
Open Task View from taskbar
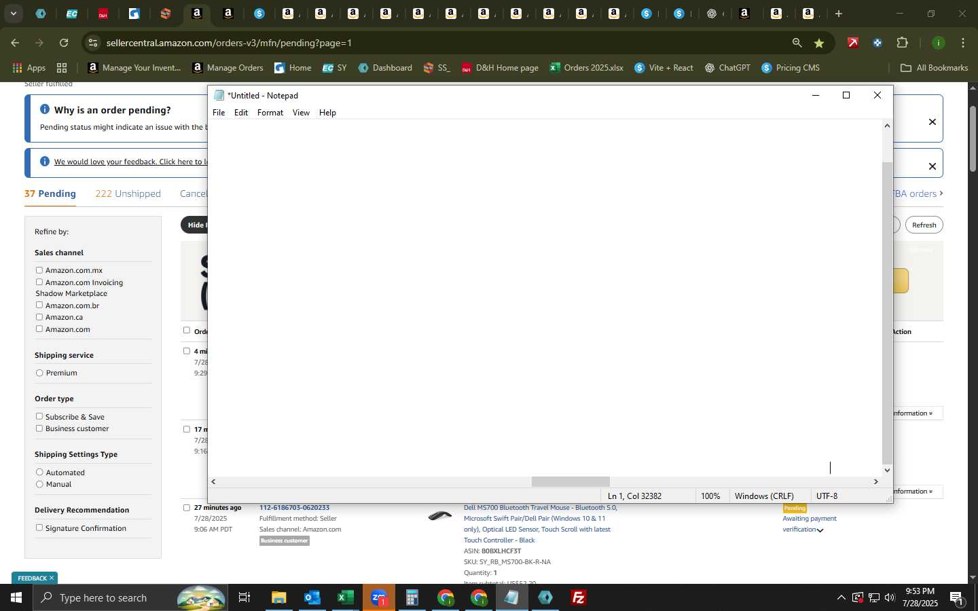click(x=244, y=597)
